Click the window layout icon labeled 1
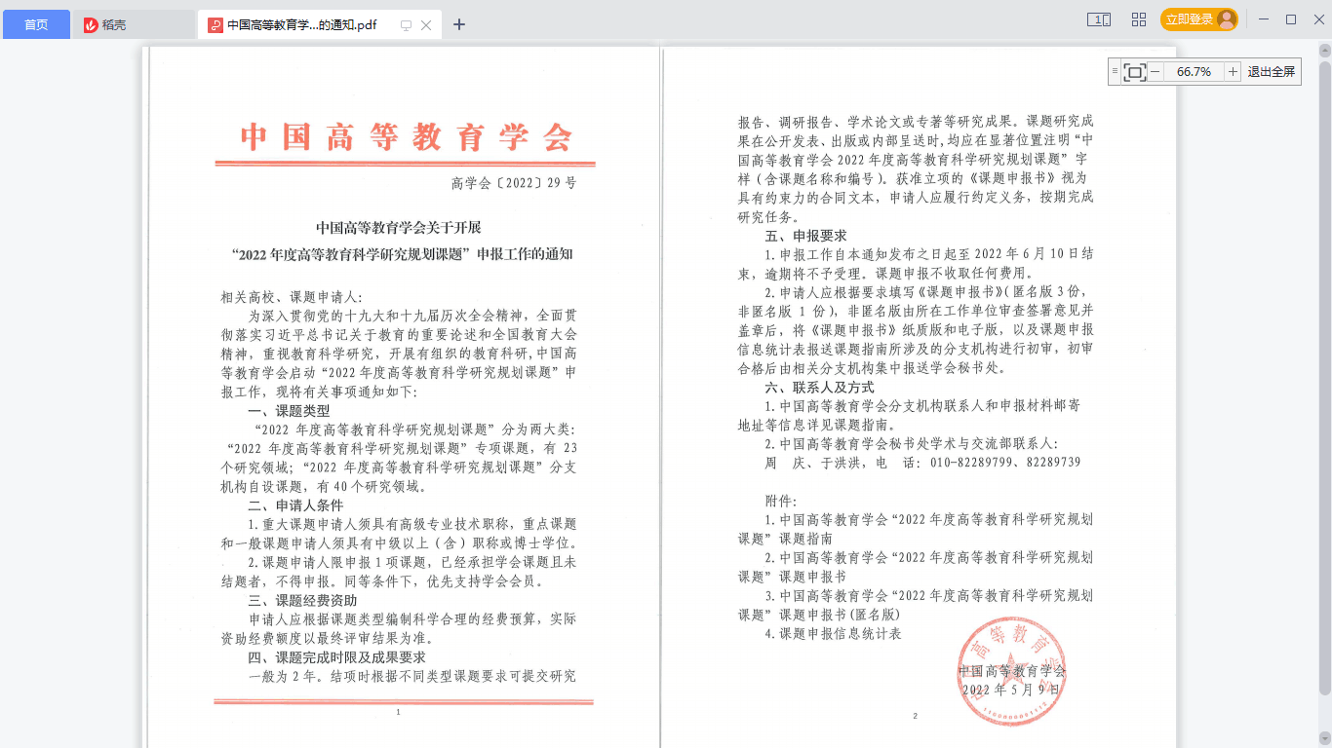This screenshot has width=1332, height=748. (x=1099, y=19)
